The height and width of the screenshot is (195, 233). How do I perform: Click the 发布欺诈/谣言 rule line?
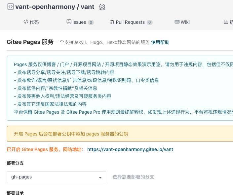(86, 80)
